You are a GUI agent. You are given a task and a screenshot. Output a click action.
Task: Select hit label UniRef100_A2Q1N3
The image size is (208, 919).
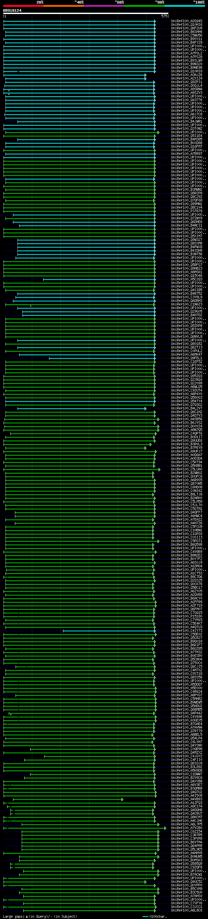(187, 21)
